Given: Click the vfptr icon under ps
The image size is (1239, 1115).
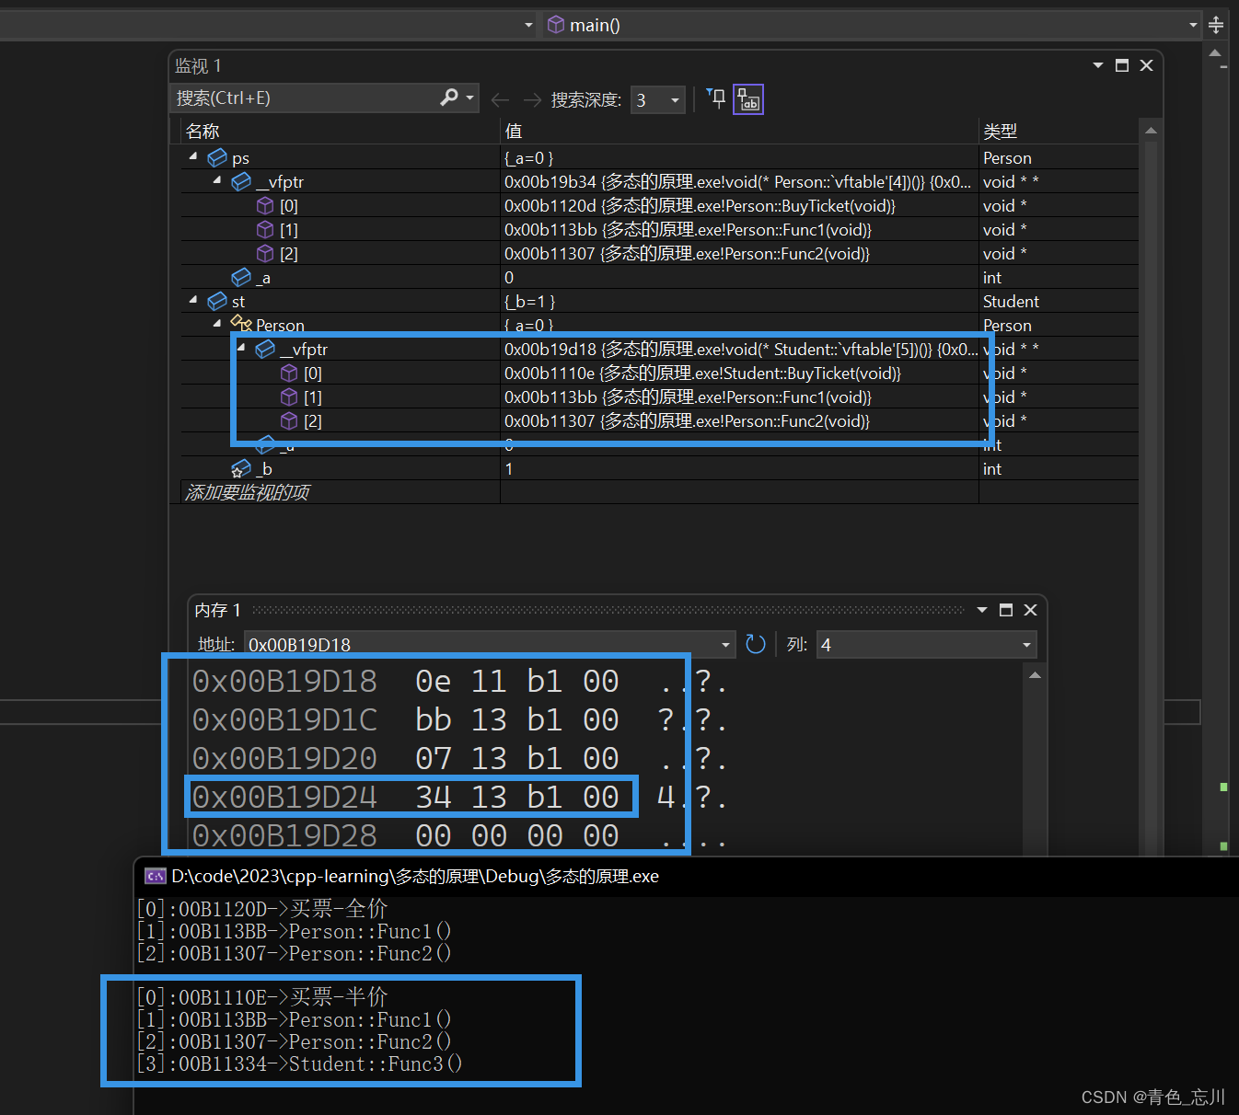Looking at the screenshot, I should tap(241, 182).
